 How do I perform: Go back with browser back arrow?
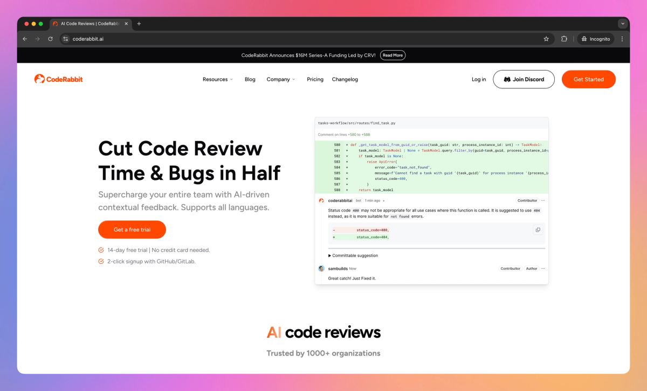(x=25, y=39)
